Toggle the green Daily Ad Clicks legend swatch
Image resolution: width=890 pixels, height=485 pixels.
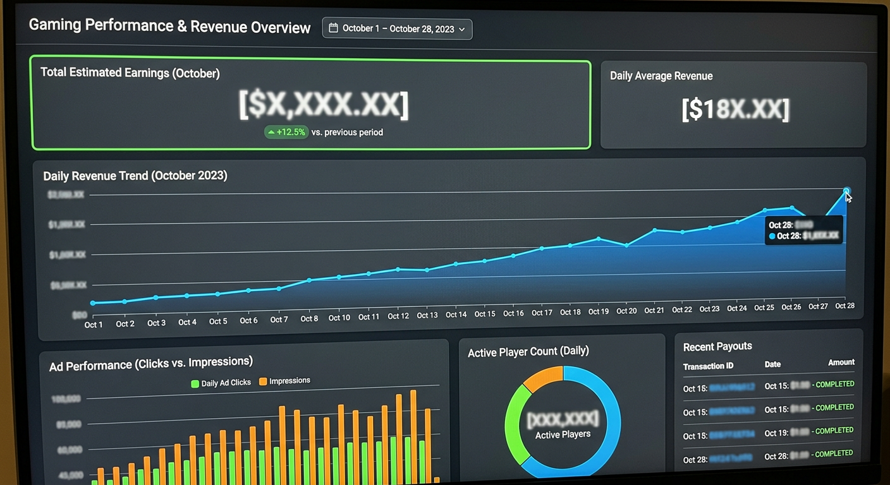click(x=195, y=383)
